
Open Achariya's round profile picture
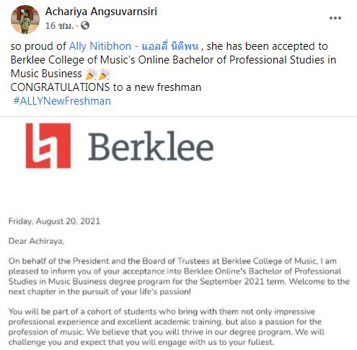coord(25,19)
